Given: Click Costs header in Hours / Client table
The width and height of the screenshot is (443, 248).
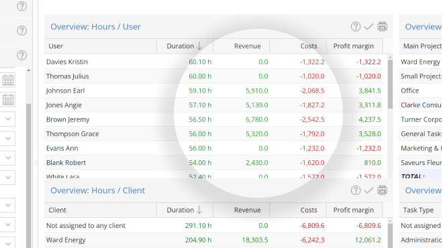Looking at the screenshot, I should (298, 210).
